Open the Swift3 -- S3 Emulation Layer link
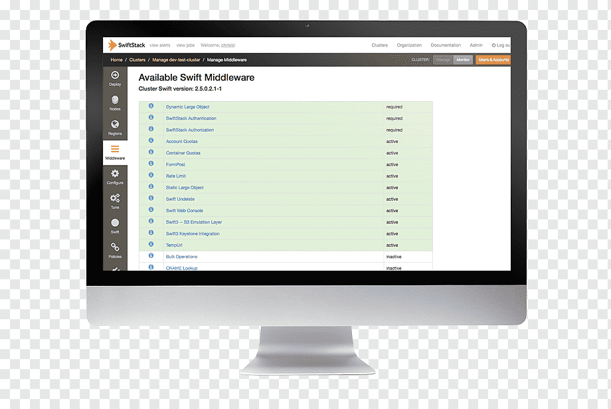The width and height of the screenshot is (611, 409). click(x=194, y=222)
